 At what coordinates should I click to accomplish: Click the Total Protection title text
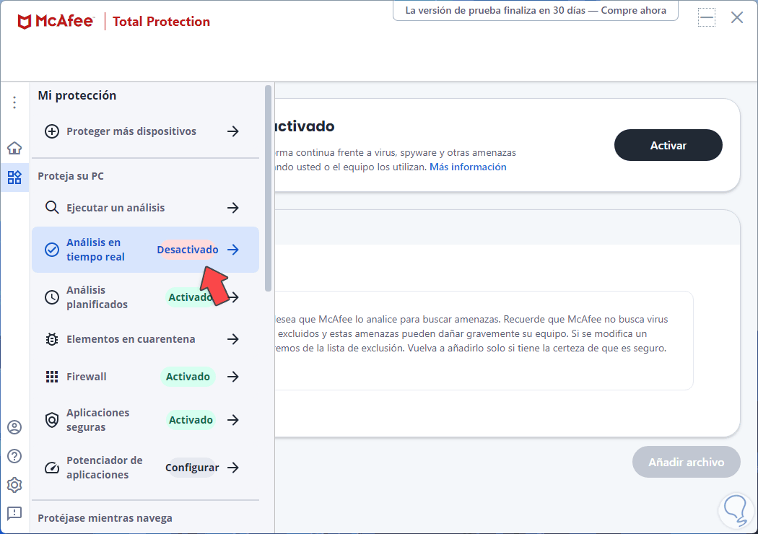click(x=162, y=22)
